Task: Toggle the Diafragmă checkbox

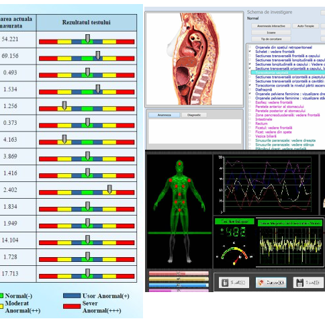Action: pos(250,89)
